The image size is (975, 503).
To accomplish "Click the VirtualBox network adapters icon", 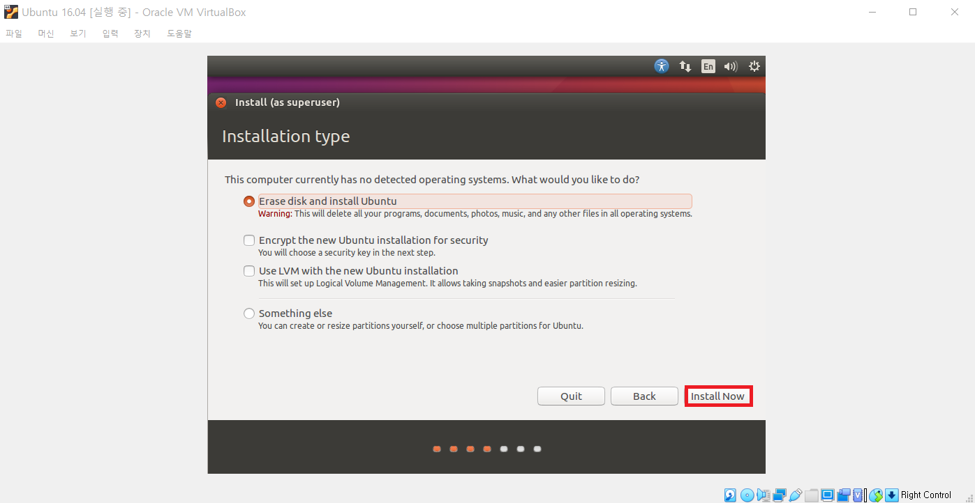I will coord(779,495).
